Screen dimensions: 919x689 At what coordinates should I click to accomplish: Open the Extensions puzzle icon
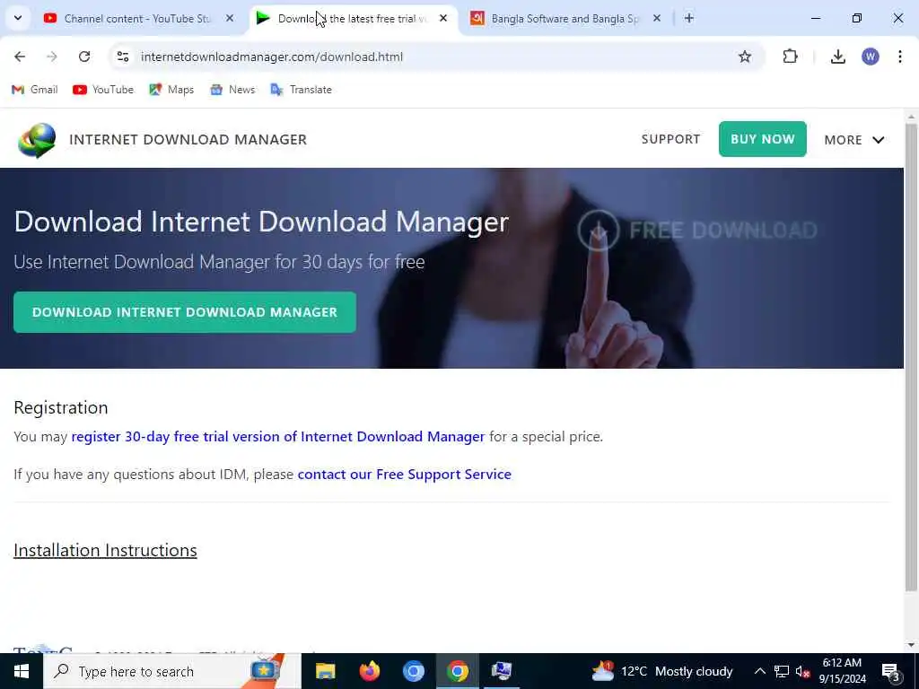coord(790,57)
